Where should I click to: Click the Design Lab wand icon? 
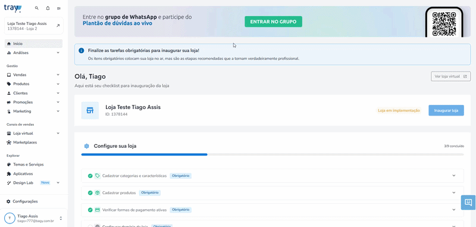click(9, 183)
